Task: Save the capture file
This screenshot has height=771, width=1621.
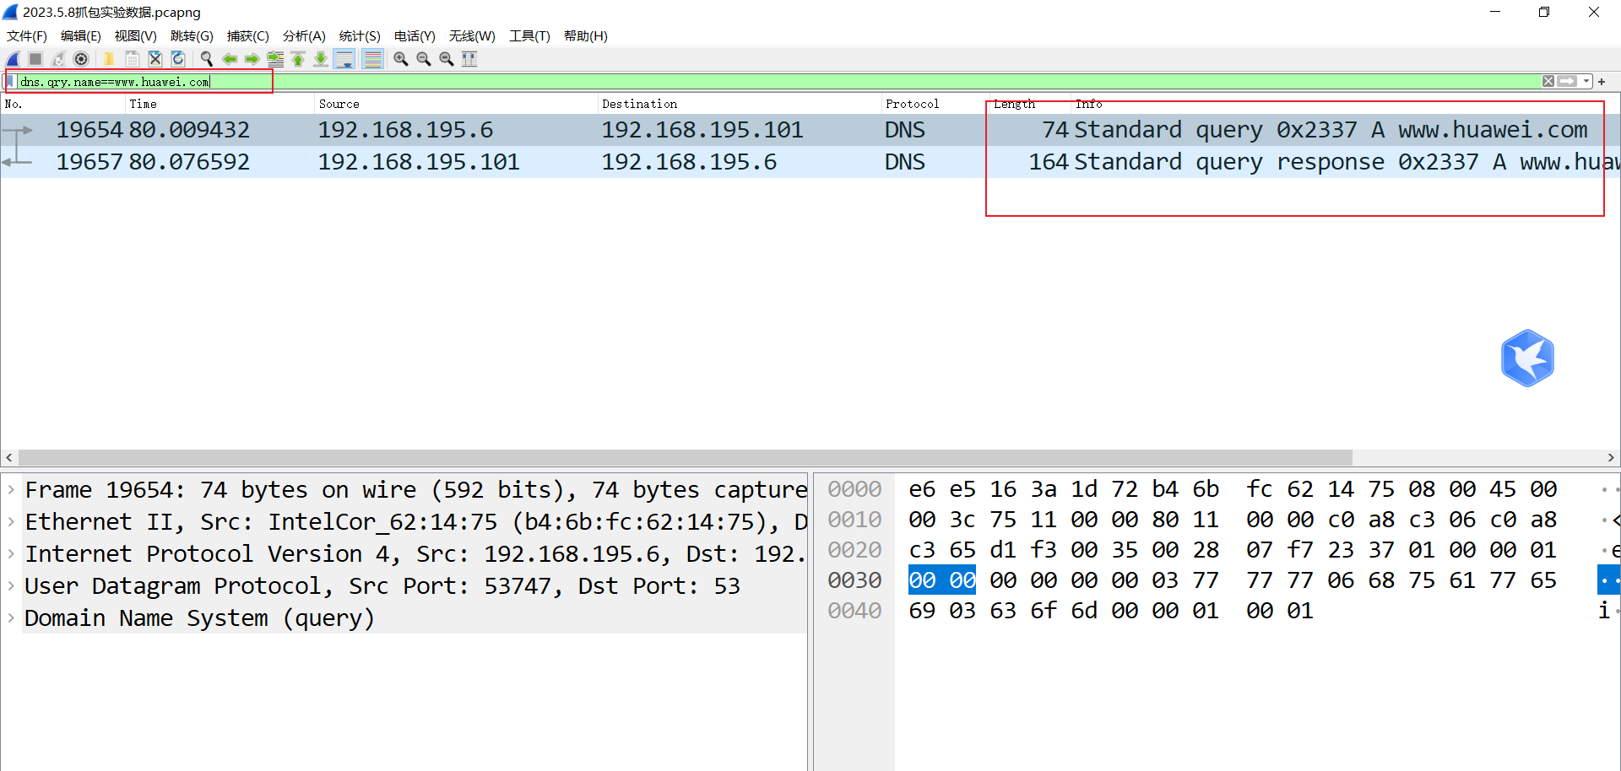Action: [x=133, y=59]
